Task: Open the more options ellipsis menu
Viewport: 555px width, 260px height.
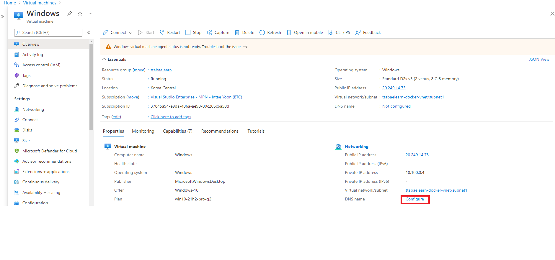Action: (x=90, y=14)
